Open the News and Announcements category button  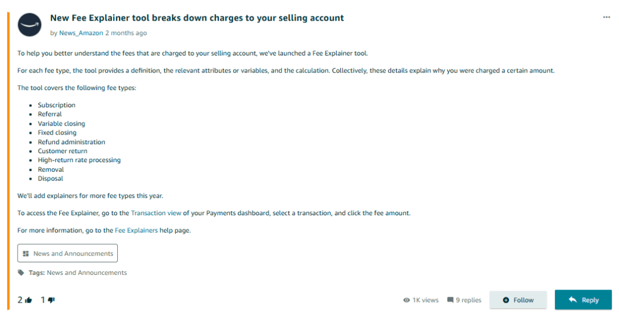(68, 254)
